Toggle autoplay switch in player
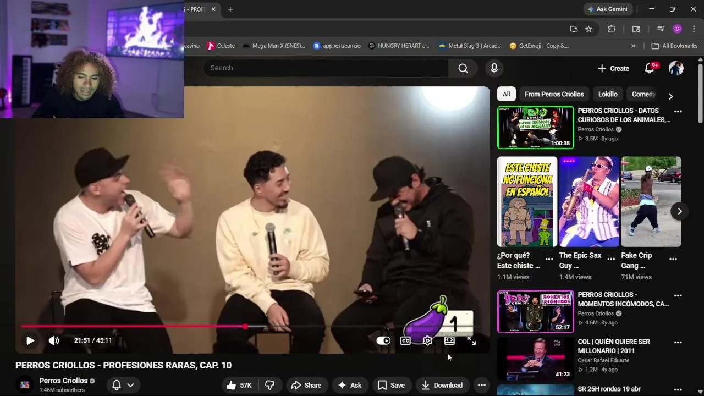 tap(383, 340)
